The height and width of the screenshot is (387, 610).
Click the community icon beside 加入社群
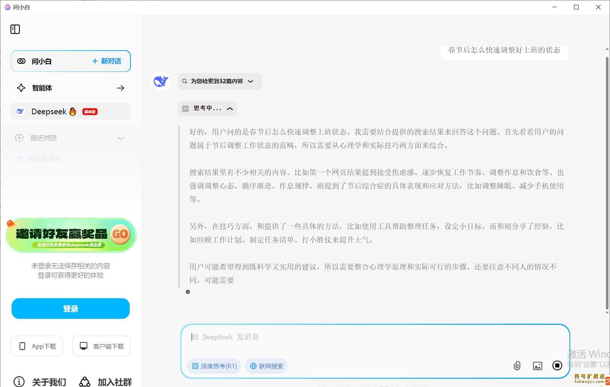pyautogui.click(x=85, y=382)
